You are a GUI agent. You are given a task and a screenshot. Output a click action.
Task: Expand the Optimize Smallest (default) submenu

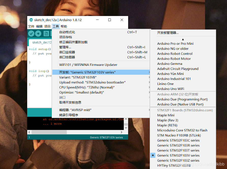tap(101, 92)
